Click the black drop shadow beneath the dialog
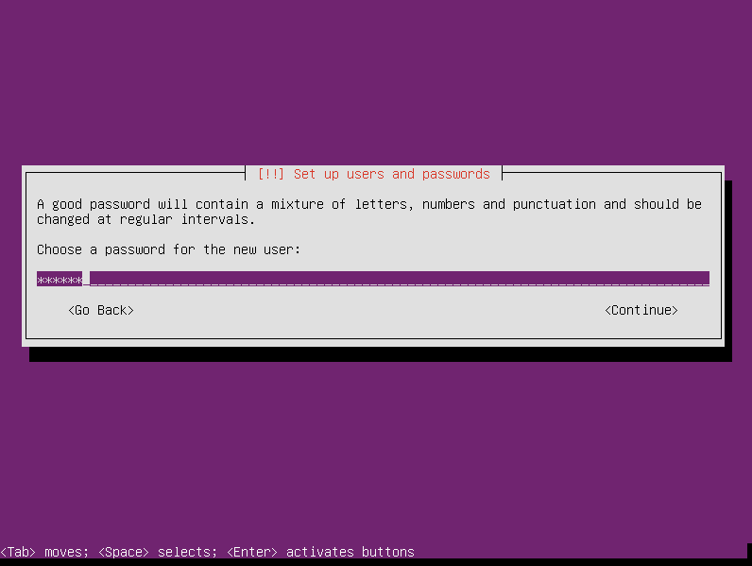This screenshot has height=566, width=752. [381, 354]
